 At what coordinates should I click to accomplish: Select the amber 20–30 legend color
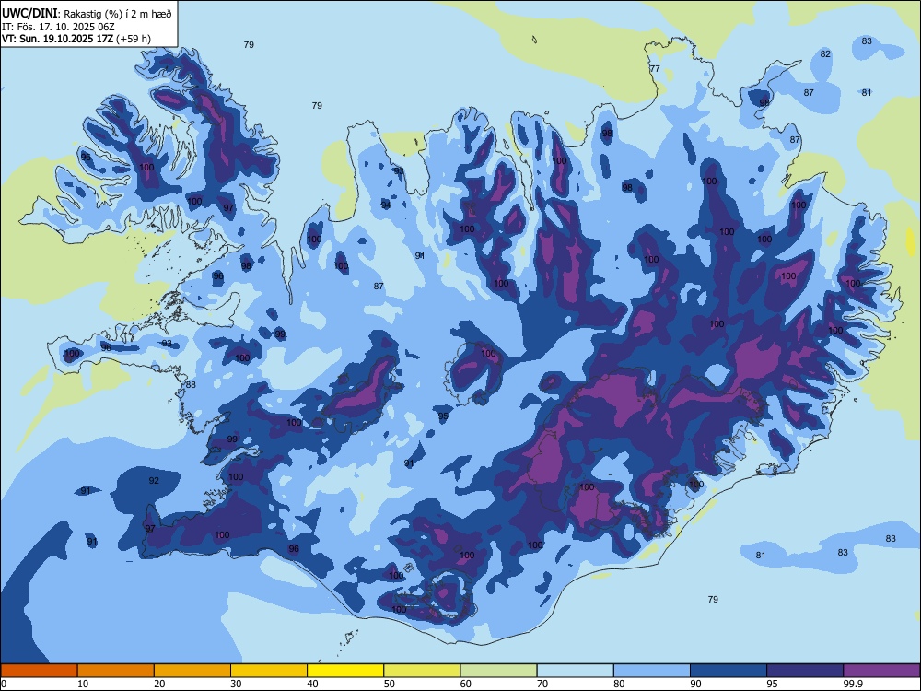tap(192, 671)
